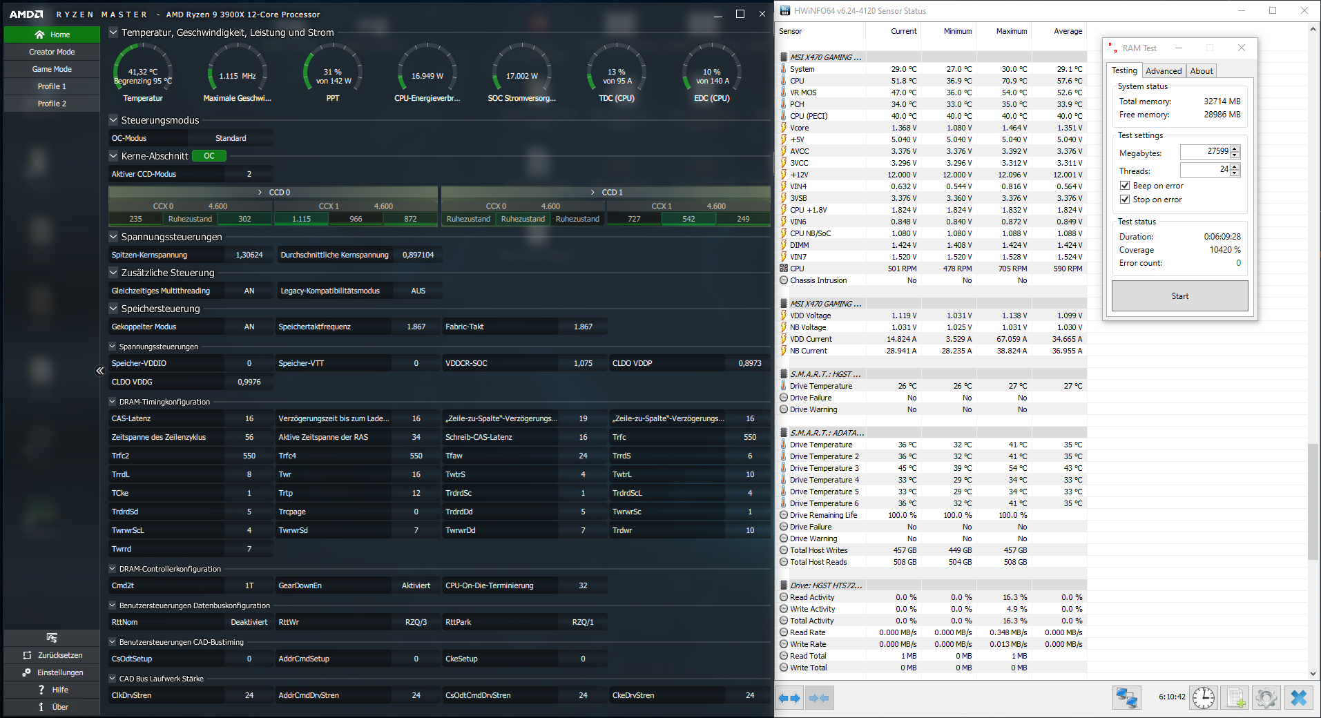Collapse the CAD Bus Laufwerk Stärke section
The image size is (1321, 718).
coord(113,679)
